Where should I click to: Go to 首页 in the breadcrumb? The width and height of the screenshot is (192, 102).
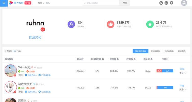[40, 3]
